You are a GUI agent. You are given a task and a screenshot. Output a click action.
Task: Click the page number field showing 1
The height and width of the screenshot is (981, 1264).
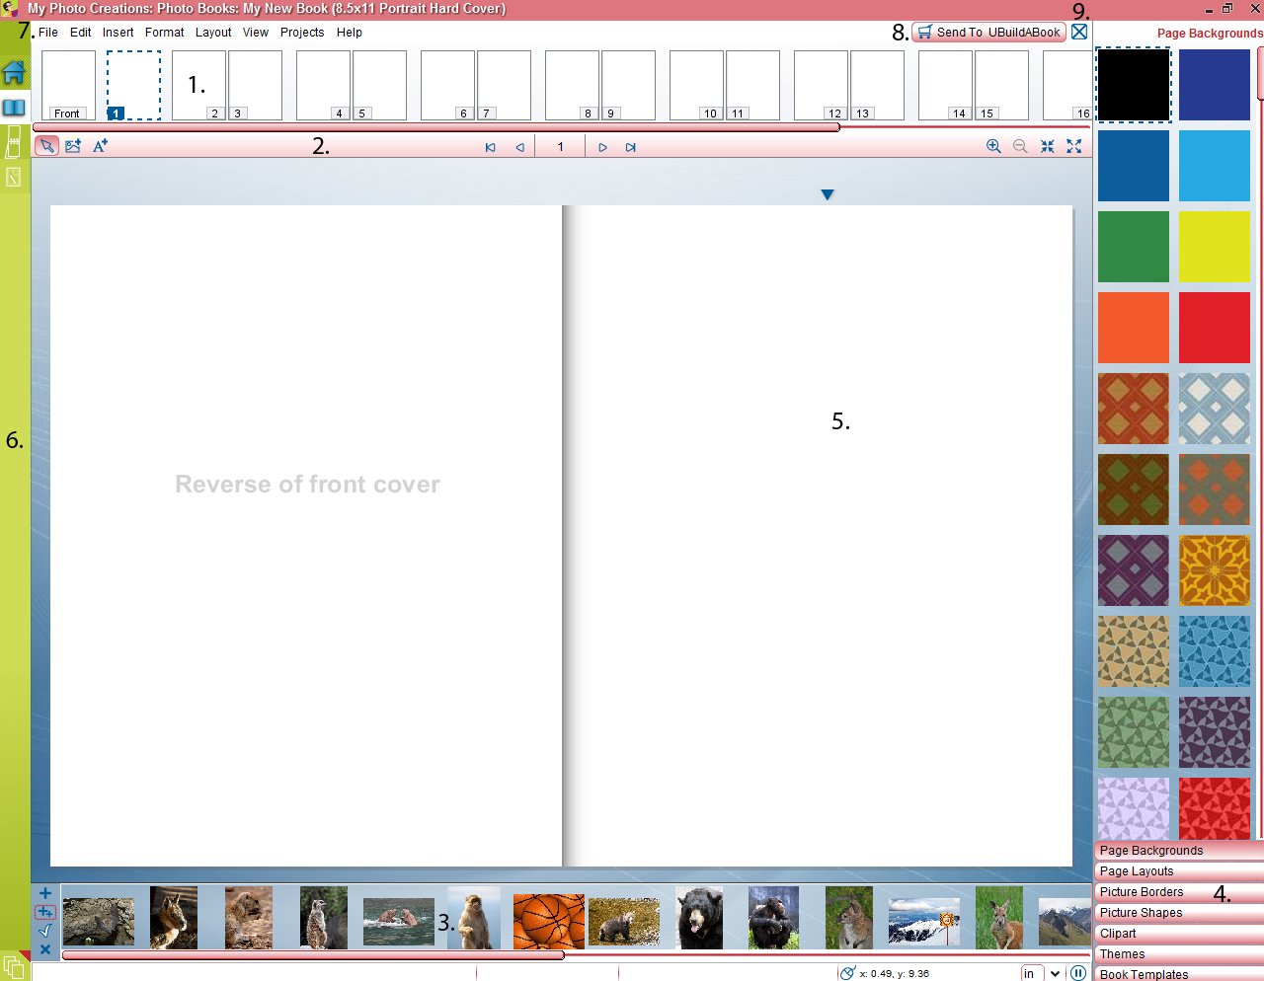[560, 147]
